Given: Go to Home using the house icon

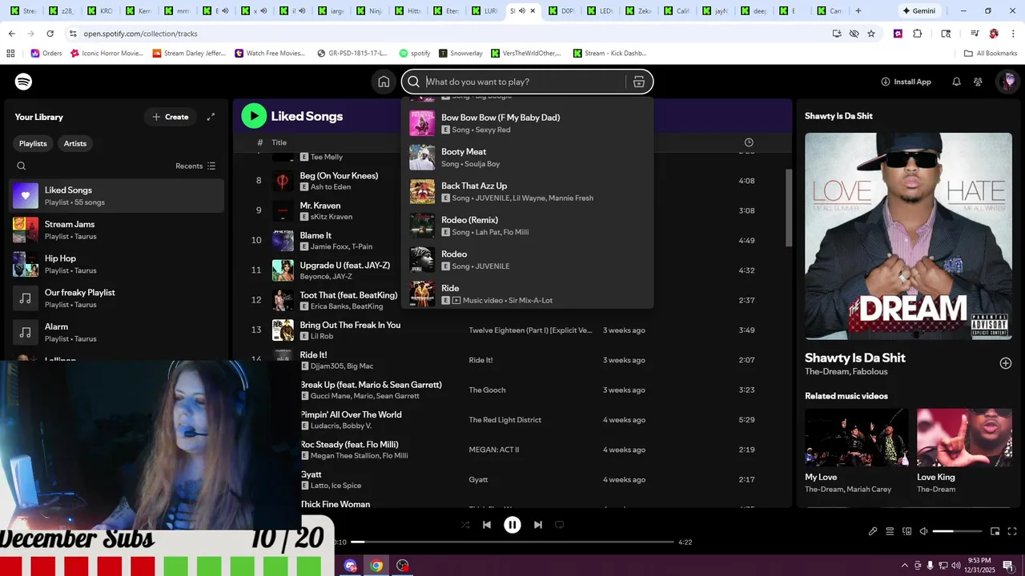Looking at the screenshot, I should pos(384,82).
